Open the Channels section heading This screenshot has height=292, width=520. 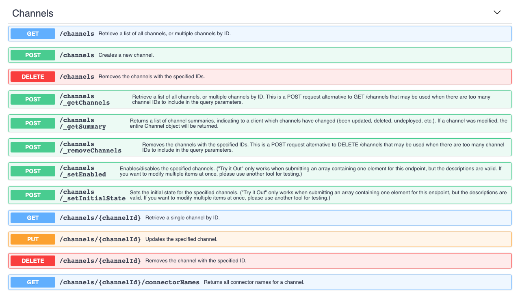[x=33, y=13]
